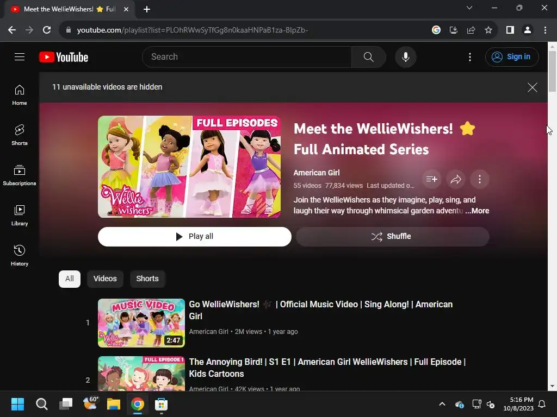Open playlist more actions menu

click(x=480, y=179)
